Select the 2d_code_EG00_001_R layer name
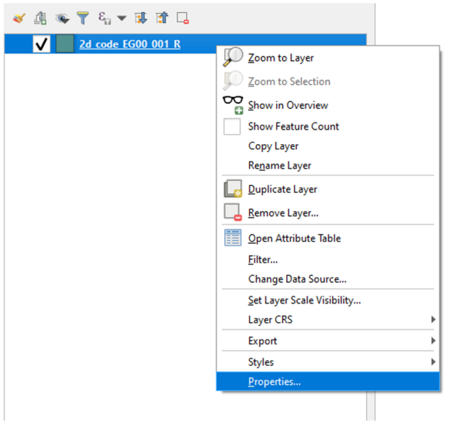 pyautogui.click(x=129, y=44)
